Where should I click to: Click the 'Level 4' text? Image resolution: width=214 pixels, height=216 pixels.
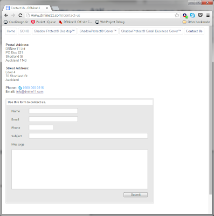pos(10,72)
